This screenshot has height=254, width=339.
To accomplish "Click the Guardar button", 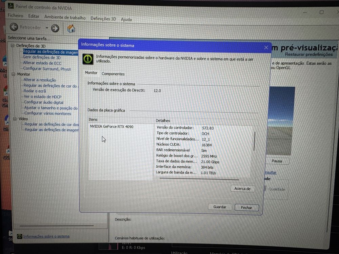I will (x=220, y=207).
